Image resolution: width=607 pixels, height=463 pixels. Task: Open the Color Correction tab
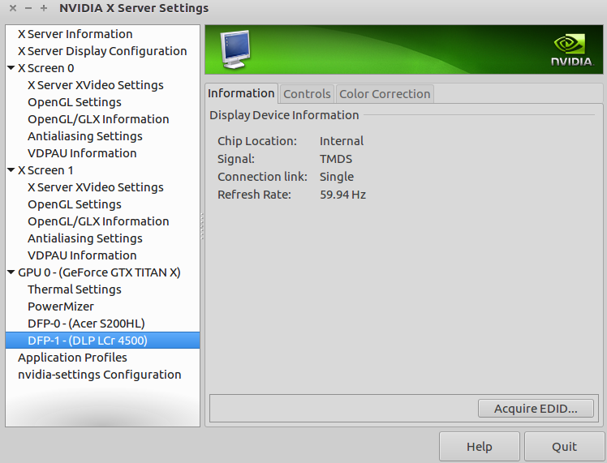pos(385,94)
